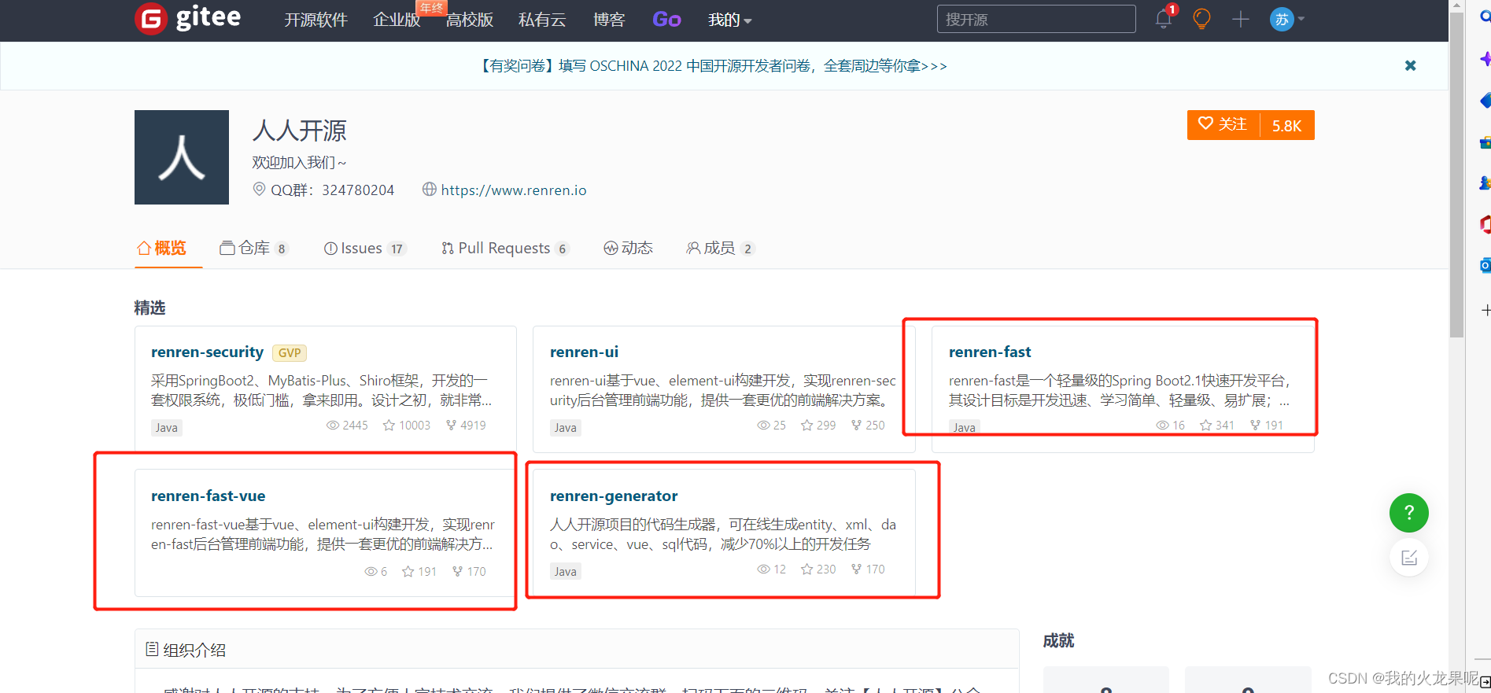This screenshot has width=1491, height=693.
Task: Open the https://www.renren.io website link
Action: click(513, 190)
